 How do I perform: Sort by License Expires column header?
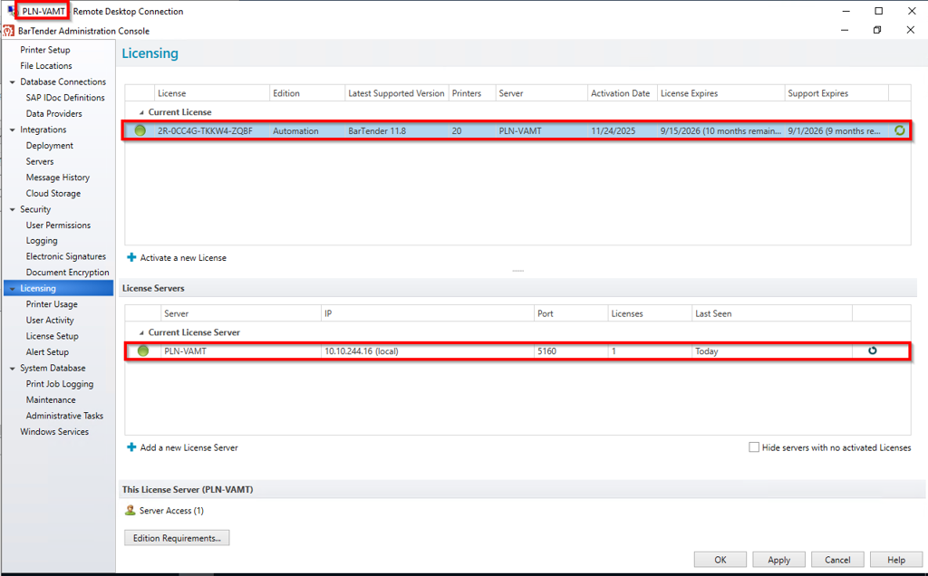coord(720,93)
